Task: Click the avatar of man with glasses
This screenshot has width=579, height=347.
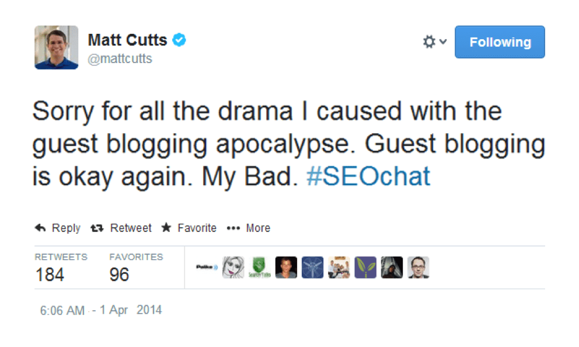Action: pos(418,268)
